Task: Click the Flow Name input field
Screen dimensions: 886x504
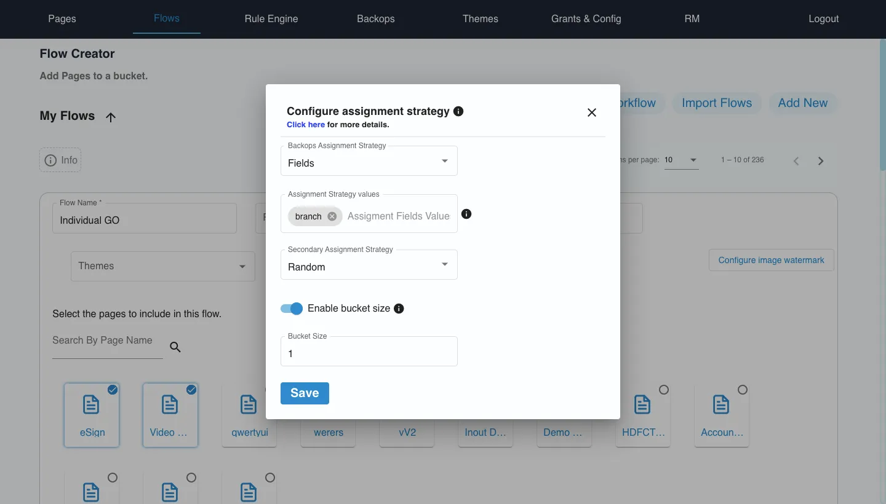Action: (x=145, y=219)
